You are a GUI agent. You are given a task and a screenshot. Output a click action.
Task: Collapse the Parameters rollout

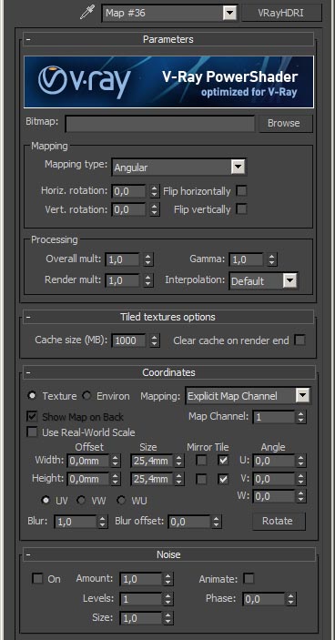(168, 39)
